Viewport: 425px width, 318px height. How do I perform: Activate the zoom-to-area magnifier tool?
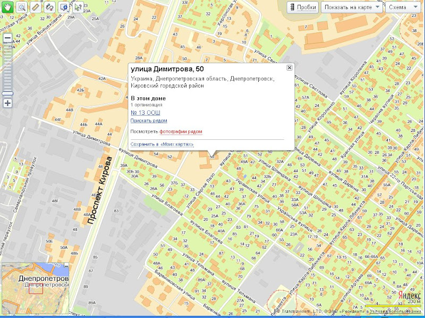click(21, 7)
